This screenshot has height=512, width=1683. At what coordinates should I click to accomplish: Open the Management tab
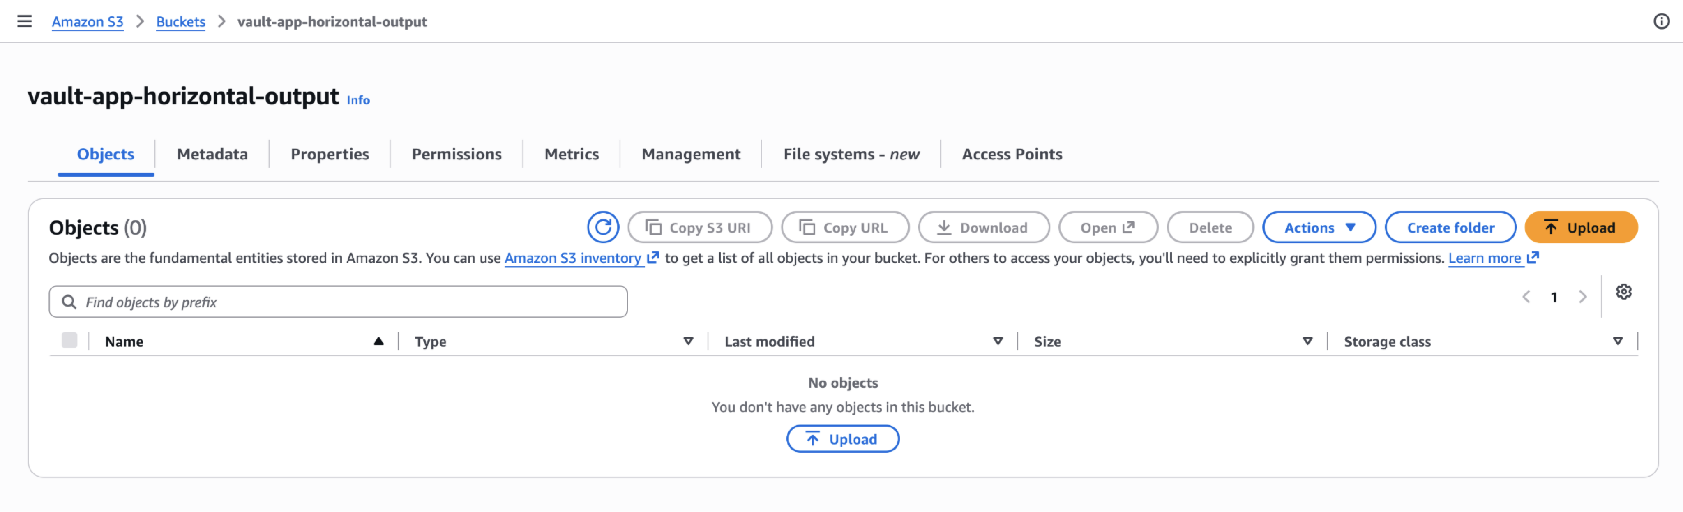(x=691, y=154)
